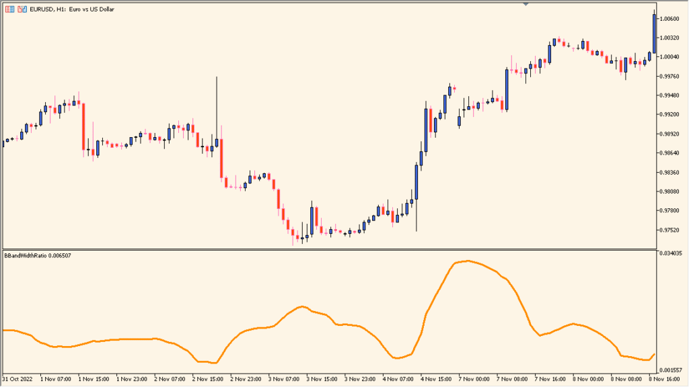Click the indicator reading 0.006507 next to BBandWidthRatio

click(x=59, y=255)
